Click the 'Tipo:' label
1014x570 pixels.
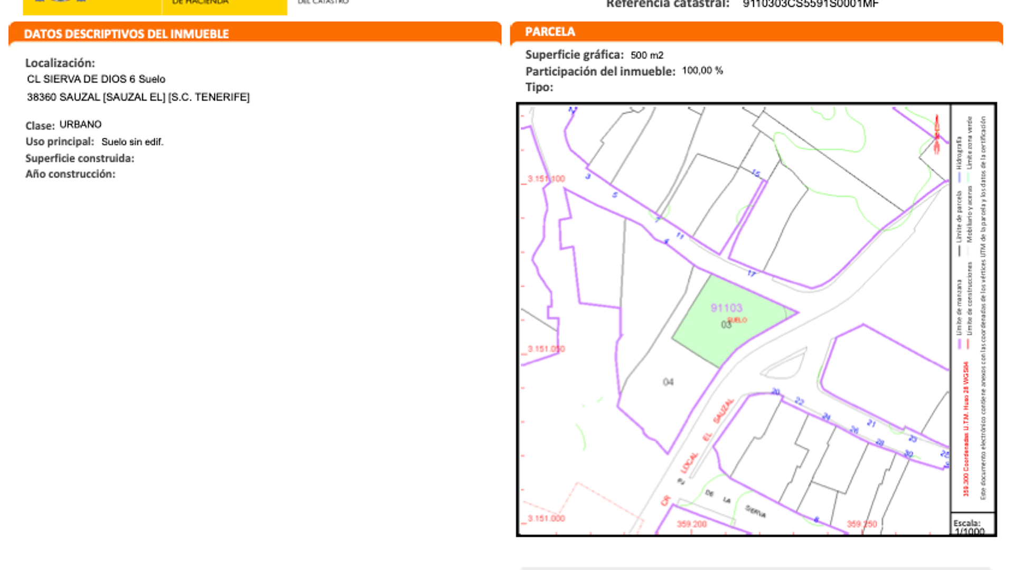point(539,87)
